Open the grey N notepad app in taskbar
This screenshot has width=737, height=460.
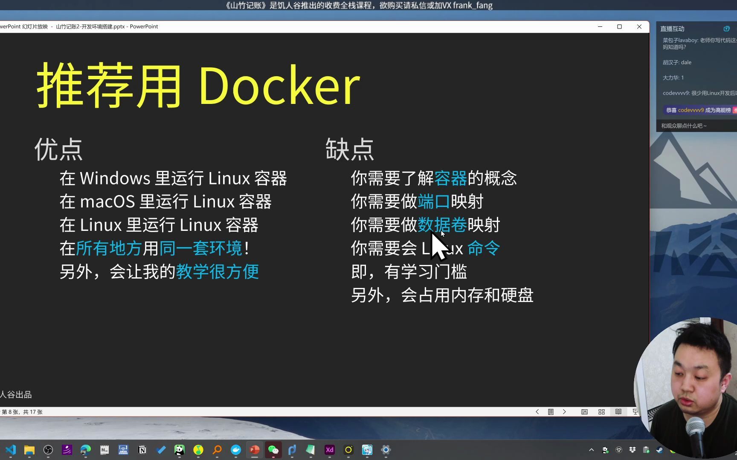104,450
